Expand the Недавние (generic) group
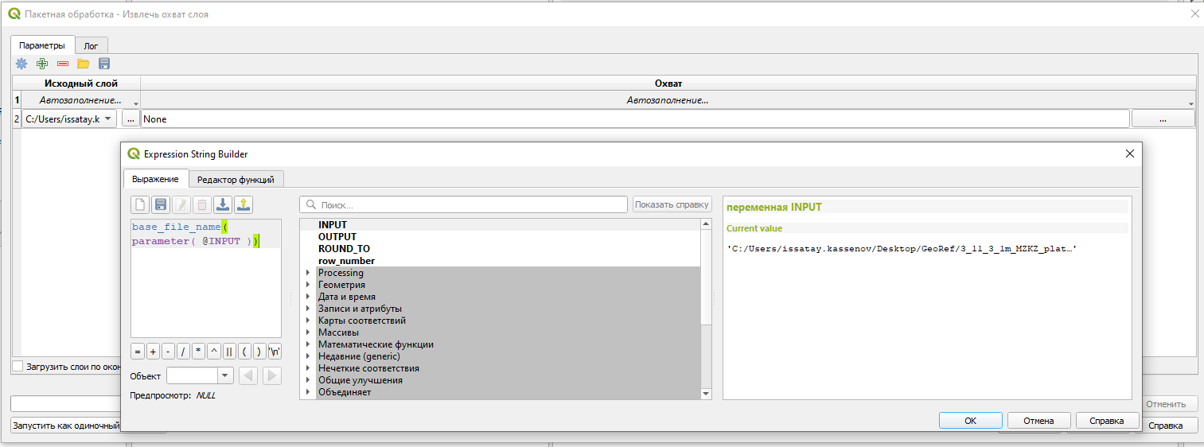Screen dimensions: 1204x447 pos(309,356)
